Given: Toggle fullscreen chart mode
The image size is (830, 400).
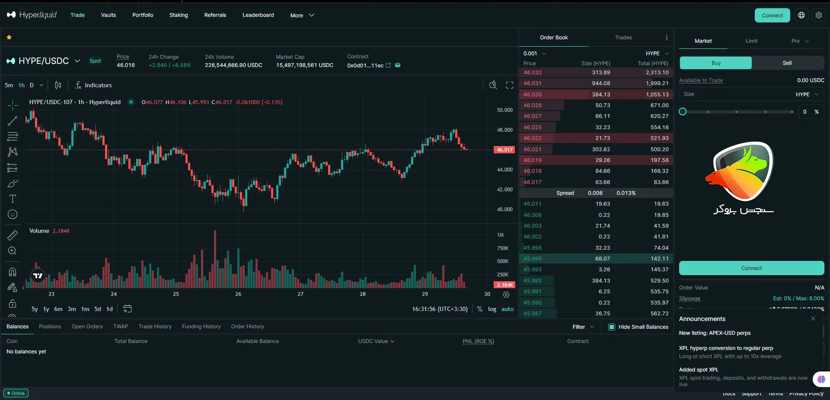Looking at the screenshot, I should 510,85.
